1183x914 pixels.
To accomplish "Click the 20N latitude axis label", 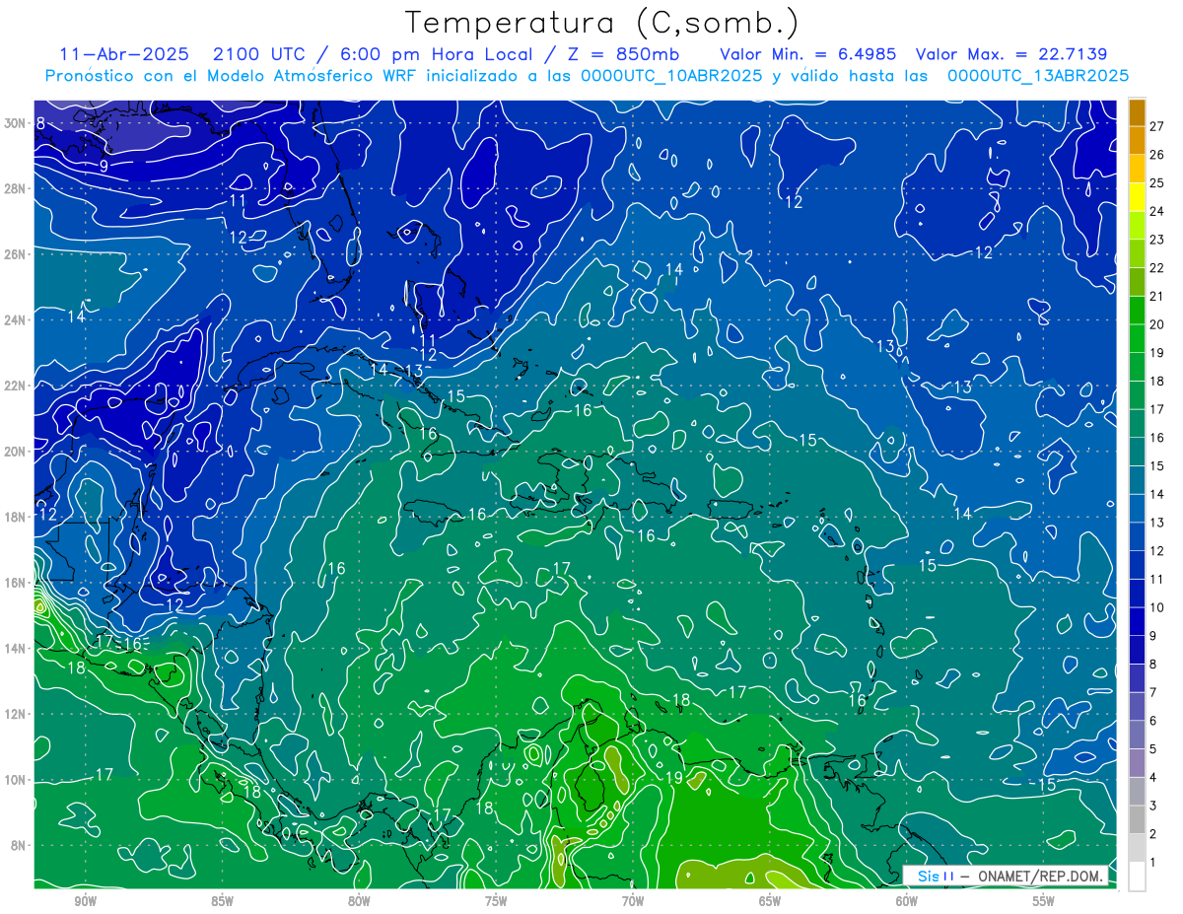I will tap(16, 452).
